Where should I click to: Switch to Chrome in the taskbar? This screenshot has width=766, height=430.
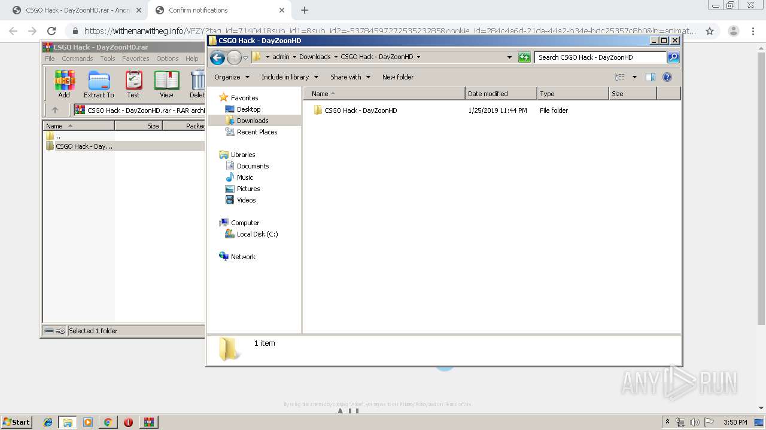pos(108,422)
